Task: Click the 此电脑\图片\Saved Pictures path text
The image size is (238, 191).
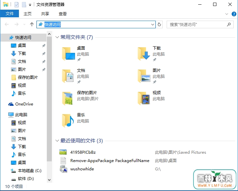Action: tap(181, 152)
